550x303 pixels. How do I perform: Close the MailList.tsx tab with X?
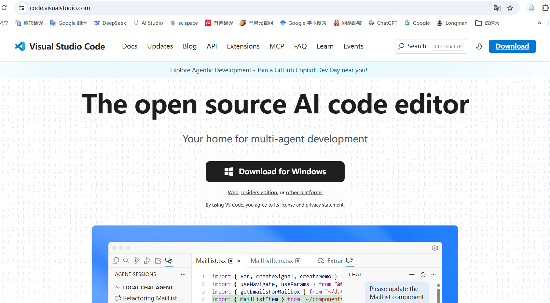(x=239, y=261)
